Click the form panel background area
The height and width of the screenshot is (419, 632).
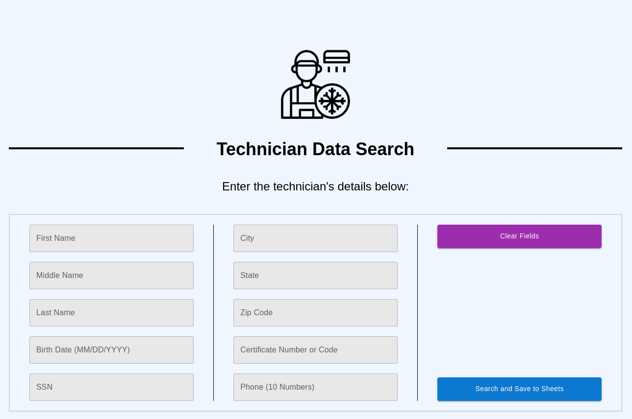click(519, 313)
